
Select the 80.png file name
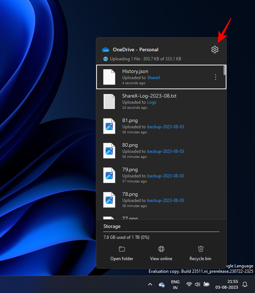130,145
